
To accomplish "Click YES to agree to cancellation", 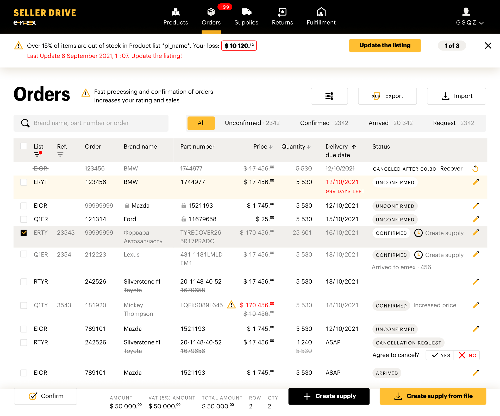I will (441, 355).
